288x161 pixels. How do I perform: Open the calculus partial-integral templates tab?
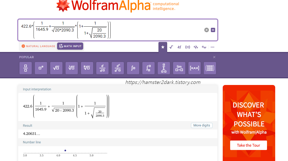(179, 47)
